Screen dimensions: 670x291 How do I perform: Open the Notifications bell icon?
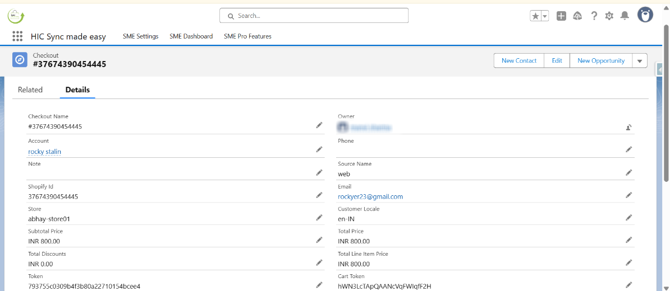click(625, 16)
